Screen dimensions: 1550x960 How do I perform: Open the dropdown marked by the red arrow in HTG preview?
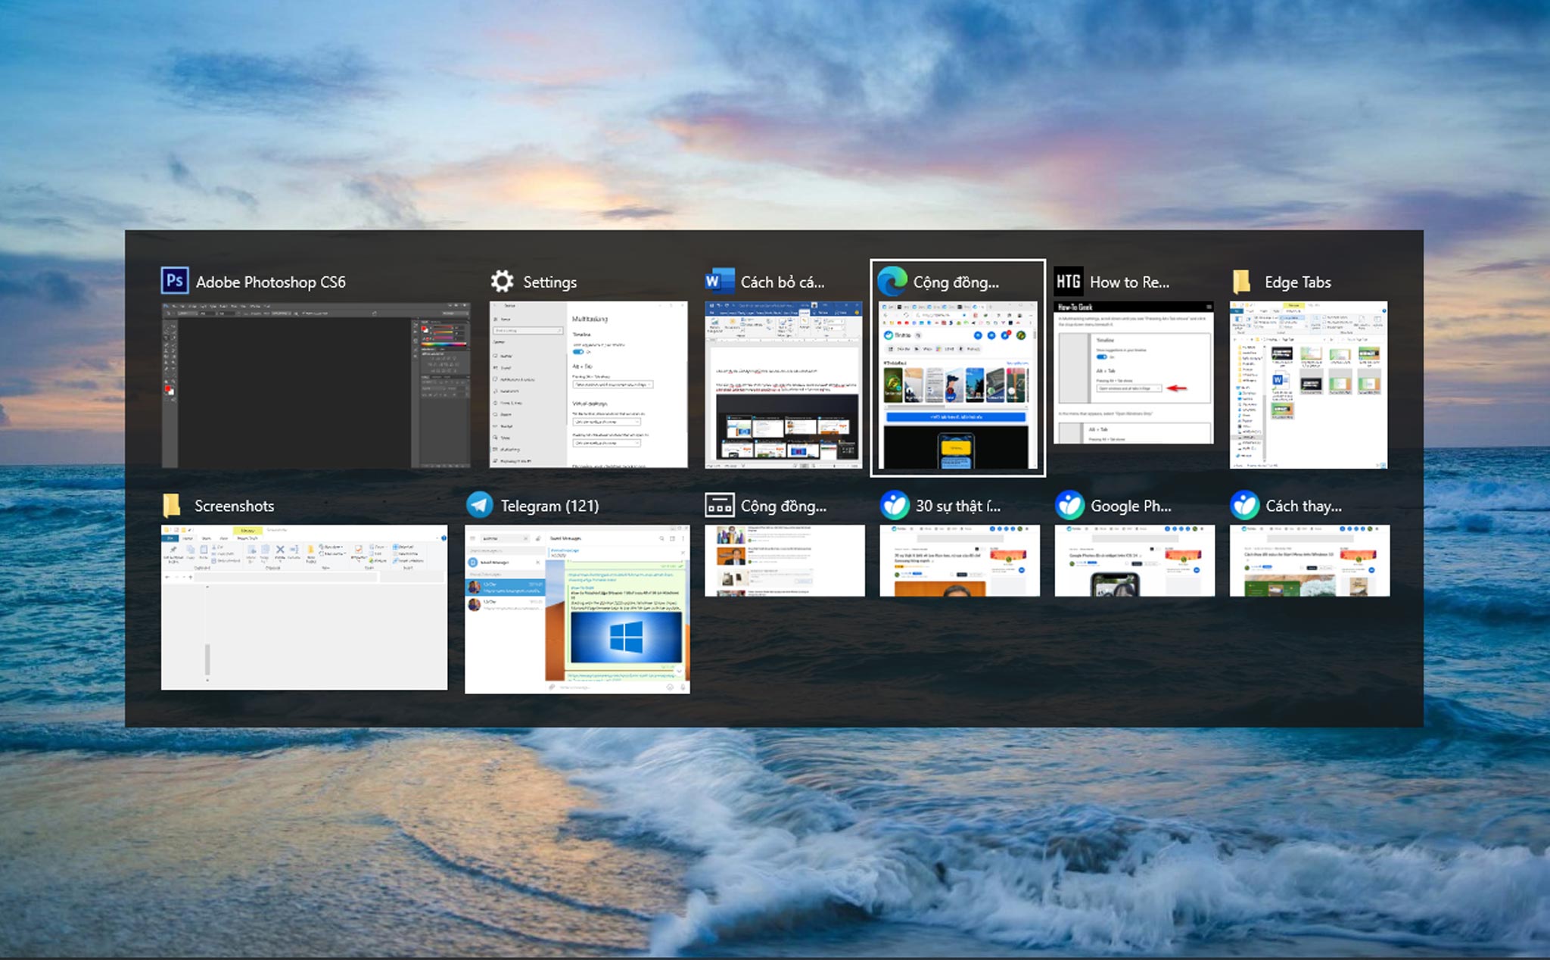[x=1129, y=388]
